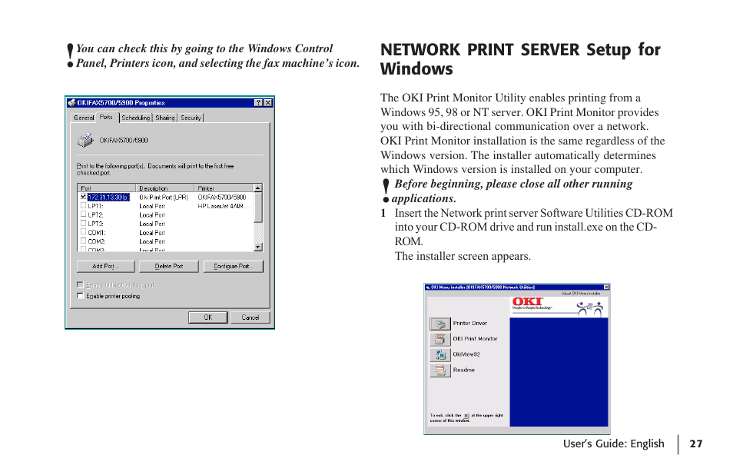733x475 pixels.
Task: Check the LPT1: port checkbox
Action: pos(83,206)
